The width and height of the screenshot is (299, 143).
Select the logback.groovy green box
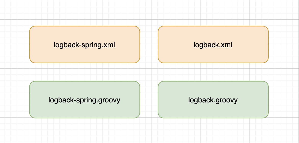coord(213,100)
